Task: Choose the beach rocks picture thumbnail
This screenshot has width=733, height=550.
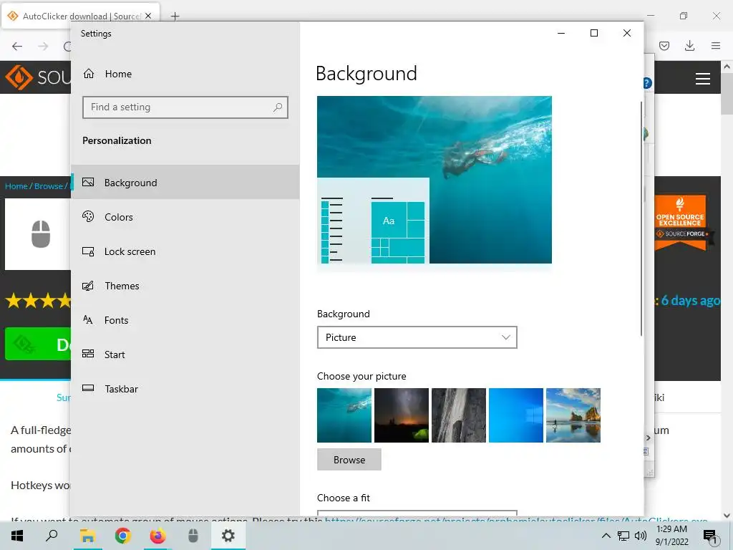Action: (573, 415)
